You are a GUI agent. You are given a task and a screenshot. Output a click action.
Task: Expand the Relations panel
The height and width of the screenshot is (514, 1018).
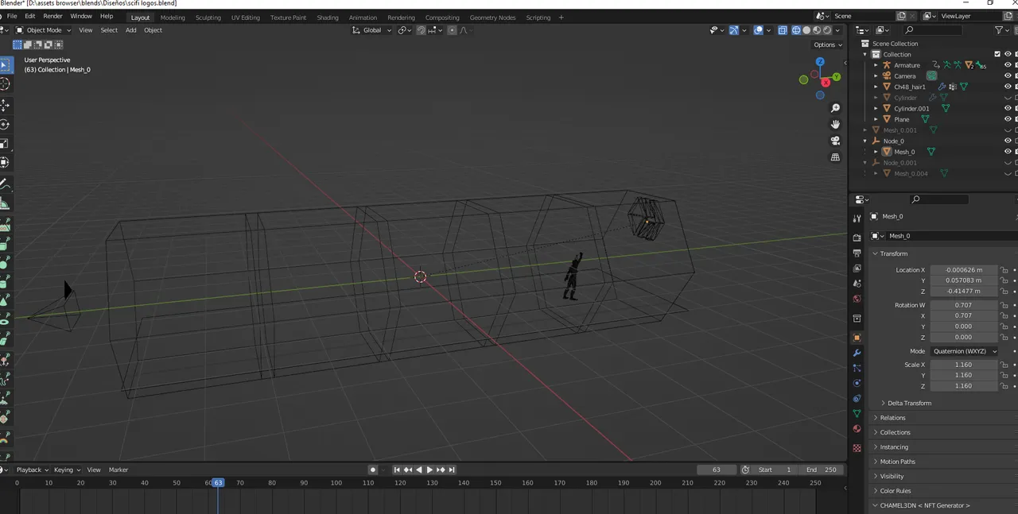(892, 418)
